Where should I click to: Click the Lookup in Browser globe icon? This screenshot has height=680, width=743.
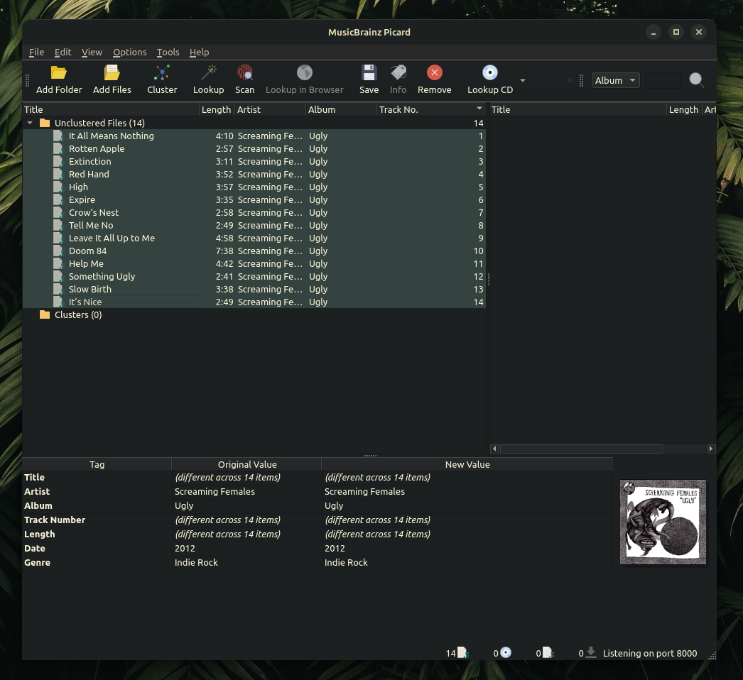click(304, 73)
